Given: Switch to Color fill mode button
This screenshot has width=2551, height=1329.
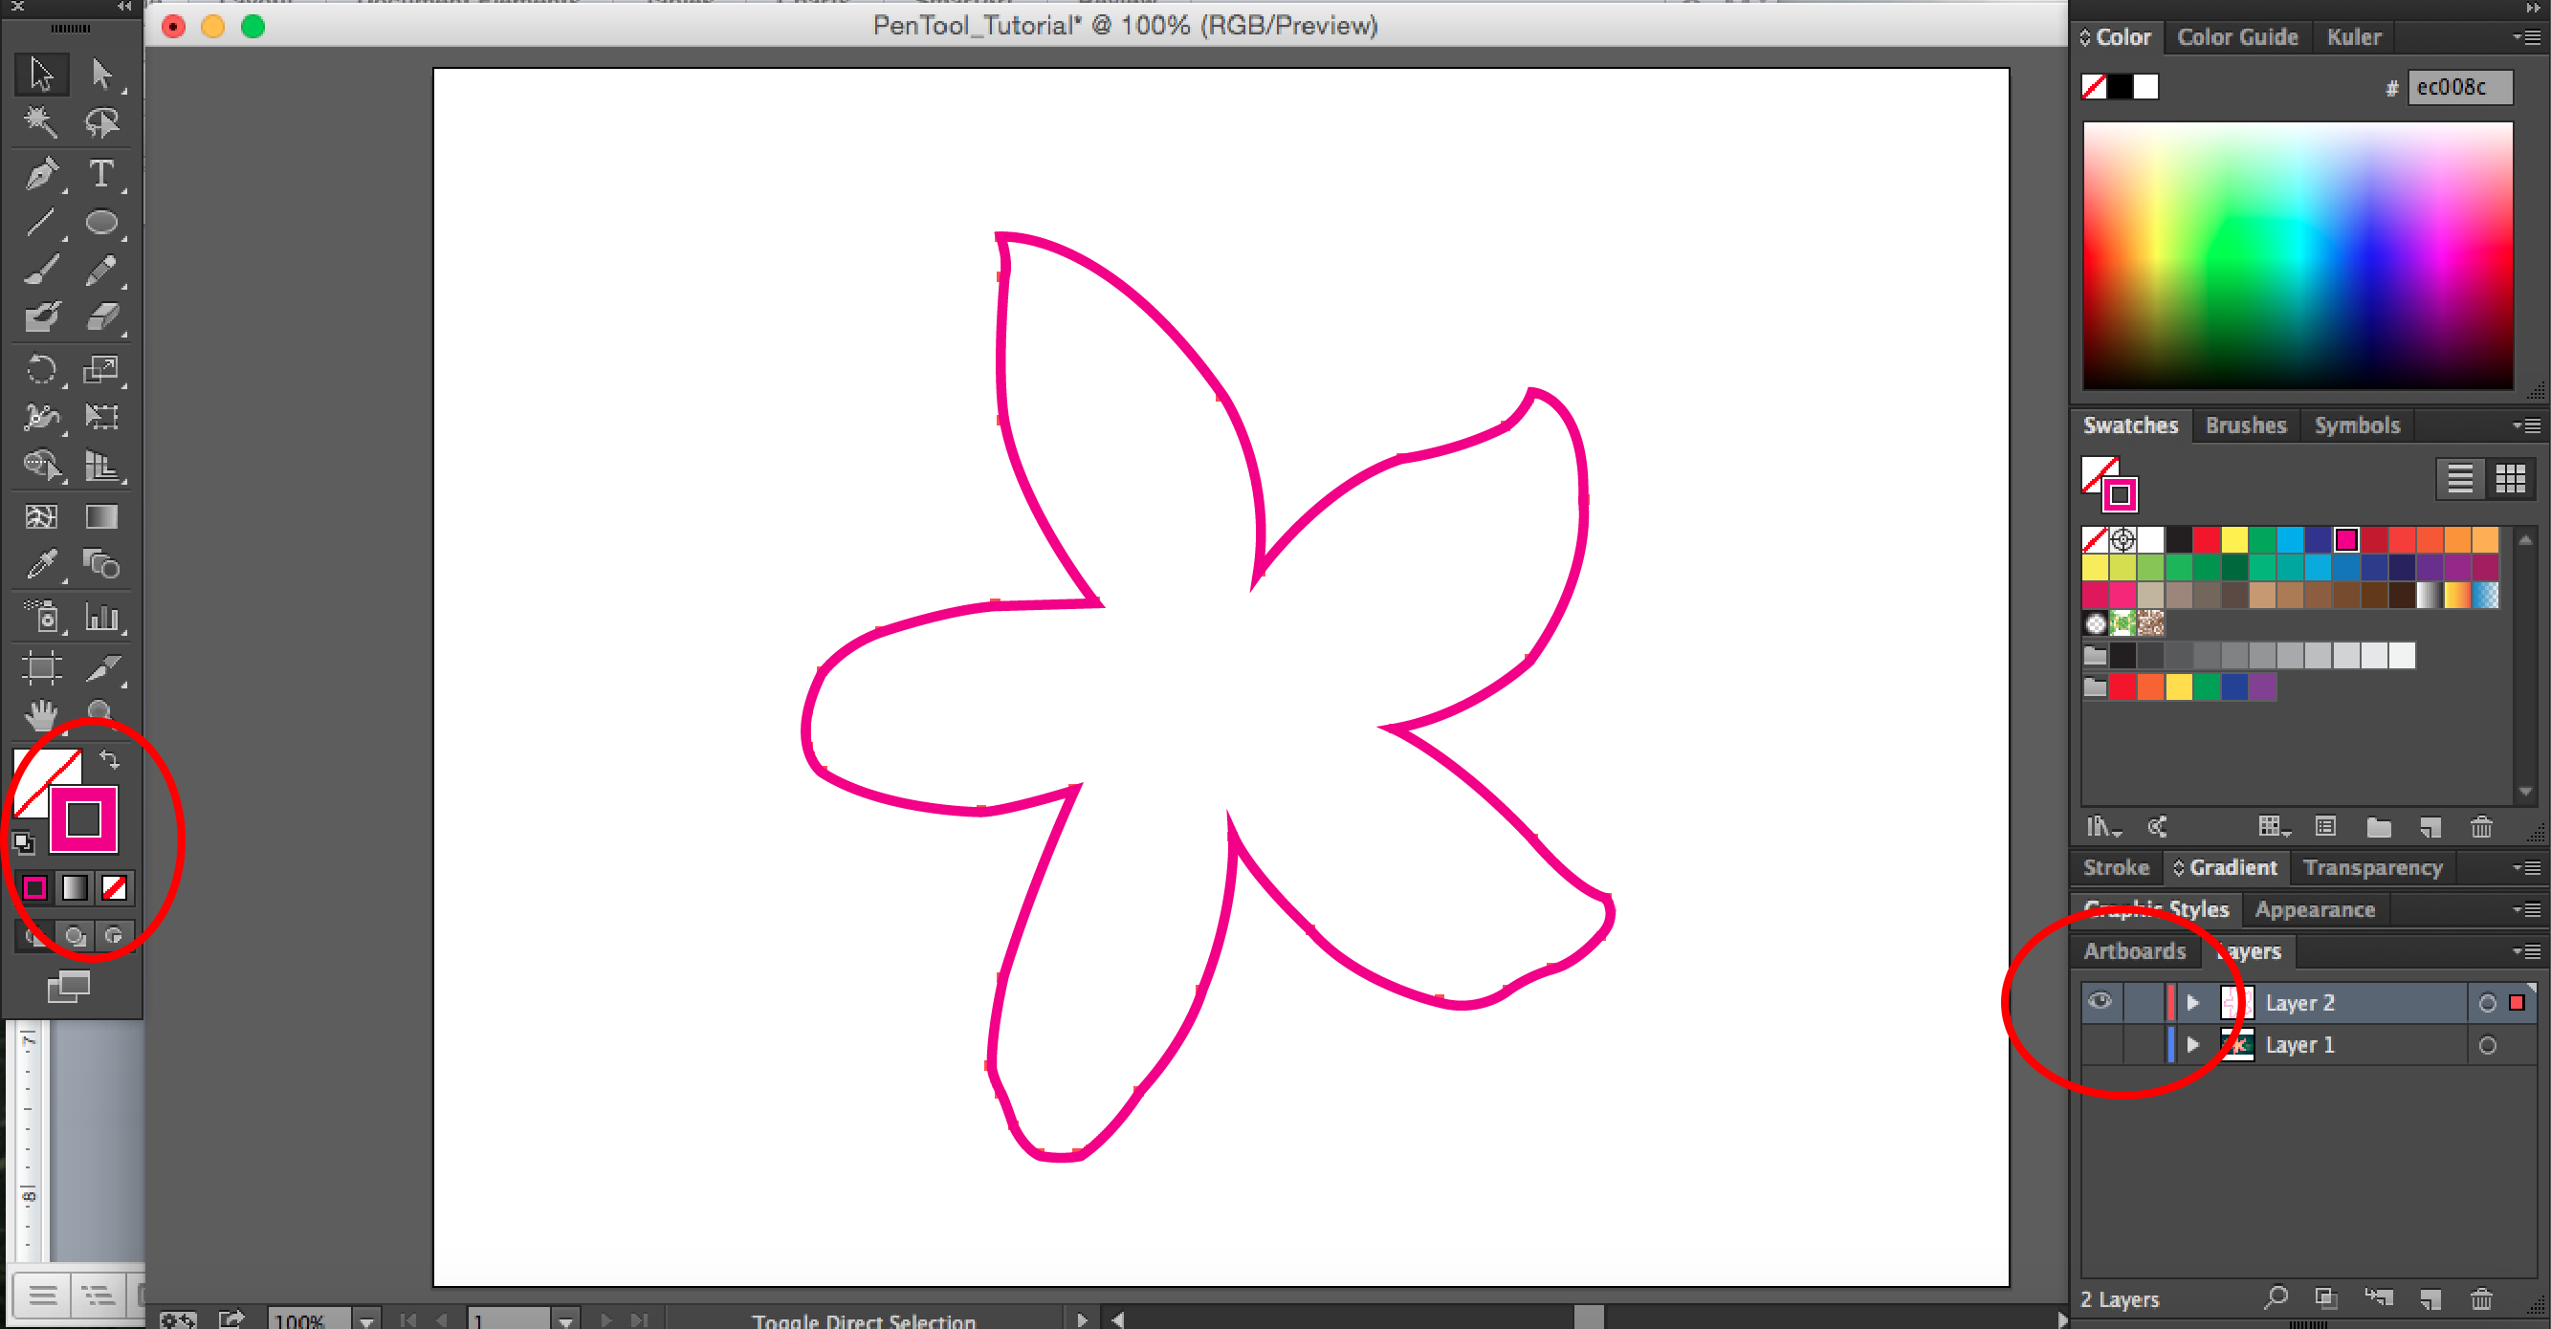Looking at the screenshot, I should [34, 887].
